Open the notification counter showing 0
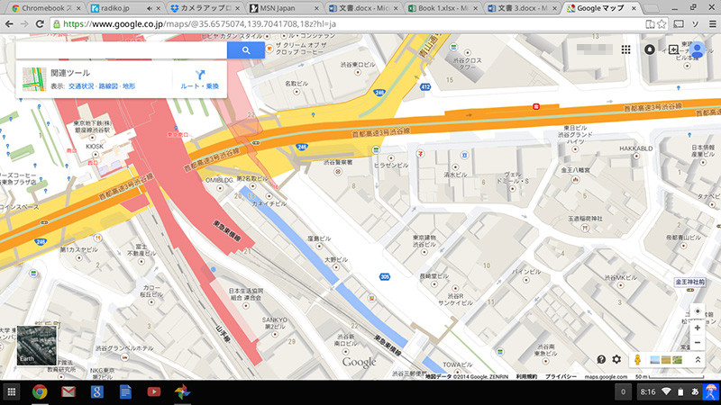 click(623, 391)
